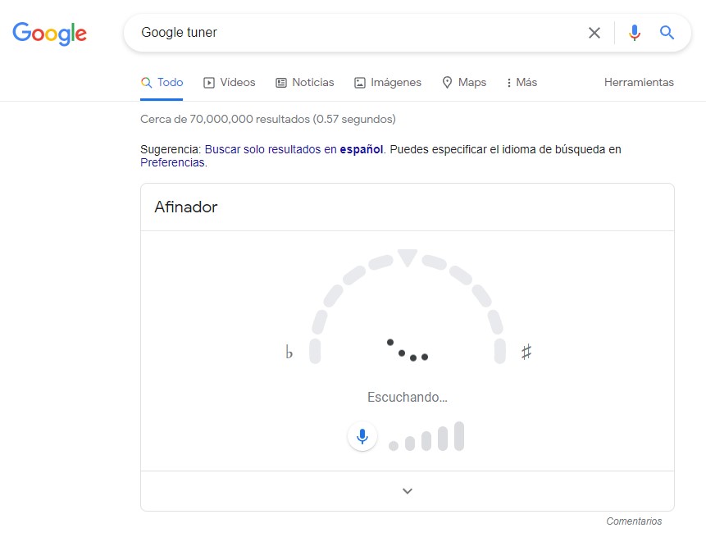
Task: Switch to the Noticias tab
Action: point(303,82)
